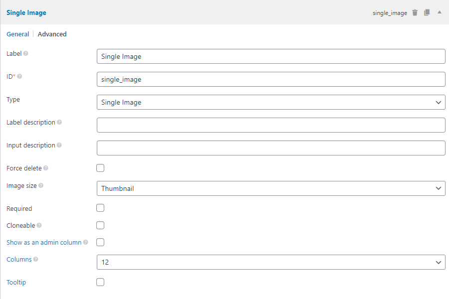Toggle the Cloneable checkbox
Screen dimensions: 449x299
point(100,225)
